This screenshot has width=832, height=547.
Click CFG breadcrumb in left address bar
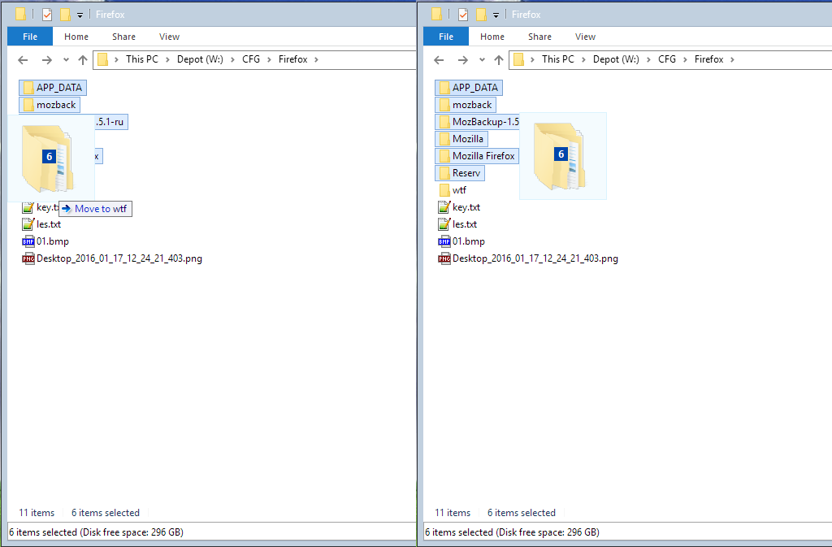pyautogui.click(x=250, y=59)
